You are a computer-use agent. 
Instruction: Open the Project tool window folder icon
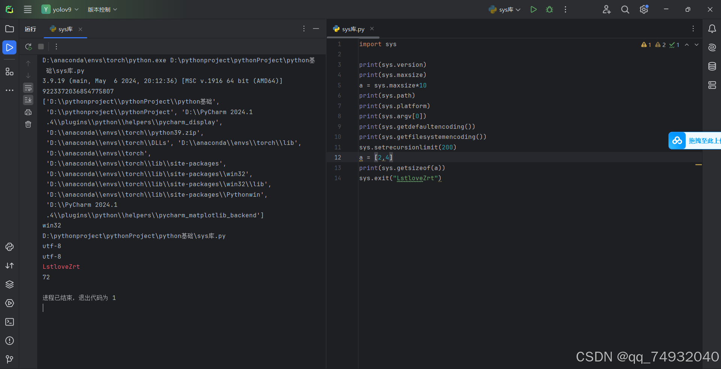coord(10,29)
